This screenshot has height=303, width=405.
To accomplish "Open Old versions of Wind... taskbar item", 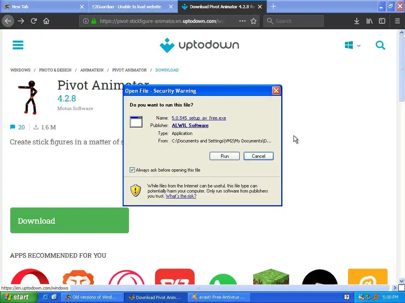I will (92, 297).
